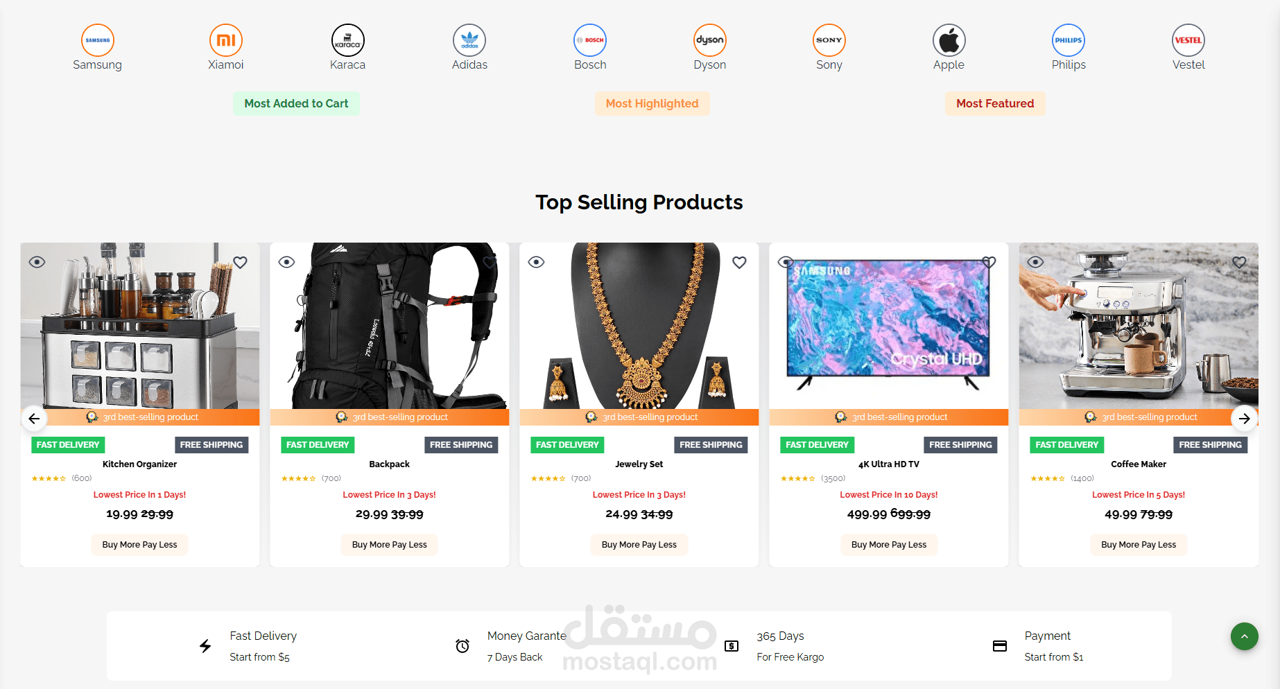Open the Vestel brand logo
Viewport: 1280px width, 689px height.
(x=1188, y=40)
